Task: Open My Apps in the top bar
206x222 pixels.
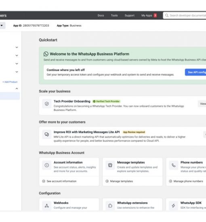Action: click(147, 15)
